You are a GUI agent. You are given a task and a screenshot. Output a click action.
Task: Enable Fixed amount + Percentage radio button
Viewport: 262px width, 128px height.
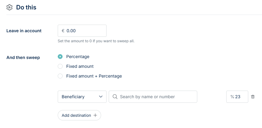click(x=60, y=76)
